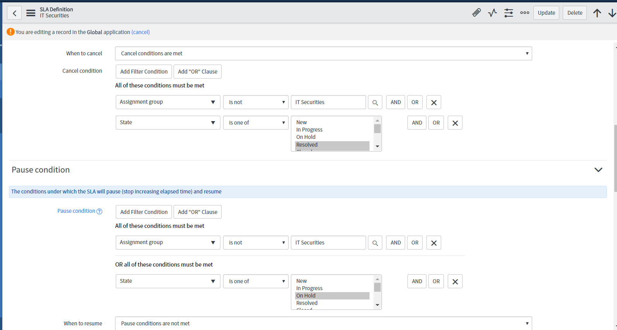Go back using the header back arrow

tap(14, 13)
